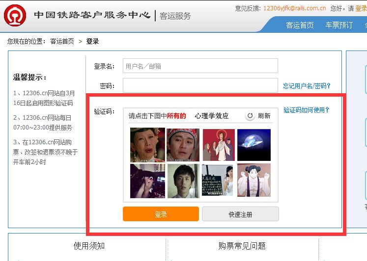Viewport: 367px width, 261px height.
Task: Click the 购票常见问题 heading
Action: (242, 246)
